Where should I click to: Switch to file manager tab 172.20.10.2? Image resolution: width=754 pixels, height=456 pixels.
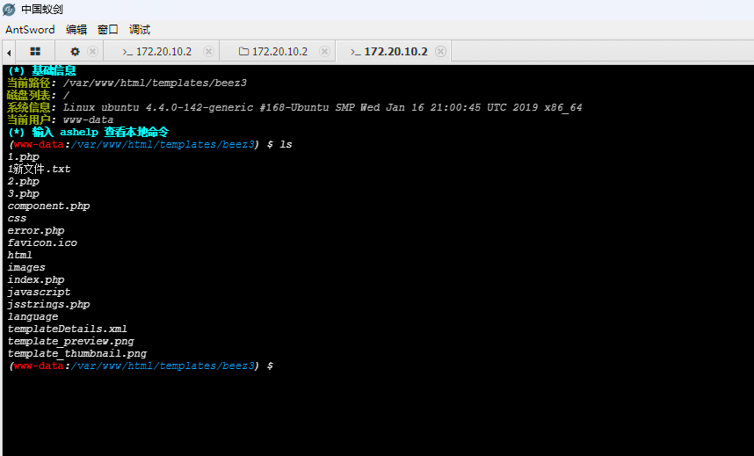pyautogui.click(x=279, y=52)
